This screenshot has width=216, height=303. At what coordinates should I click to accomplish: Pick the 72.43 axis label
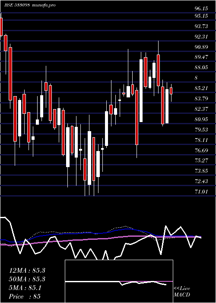(x=201, y=181)
